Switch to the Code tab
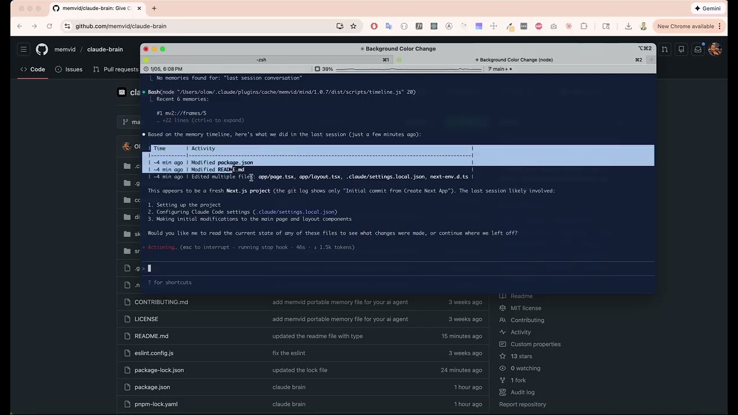Screen dimensions: 738x415 click(32, 69)
